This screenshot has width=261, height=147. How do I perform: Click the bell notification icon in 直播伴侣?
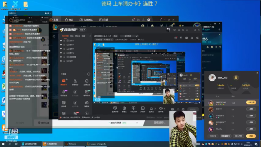192,38
